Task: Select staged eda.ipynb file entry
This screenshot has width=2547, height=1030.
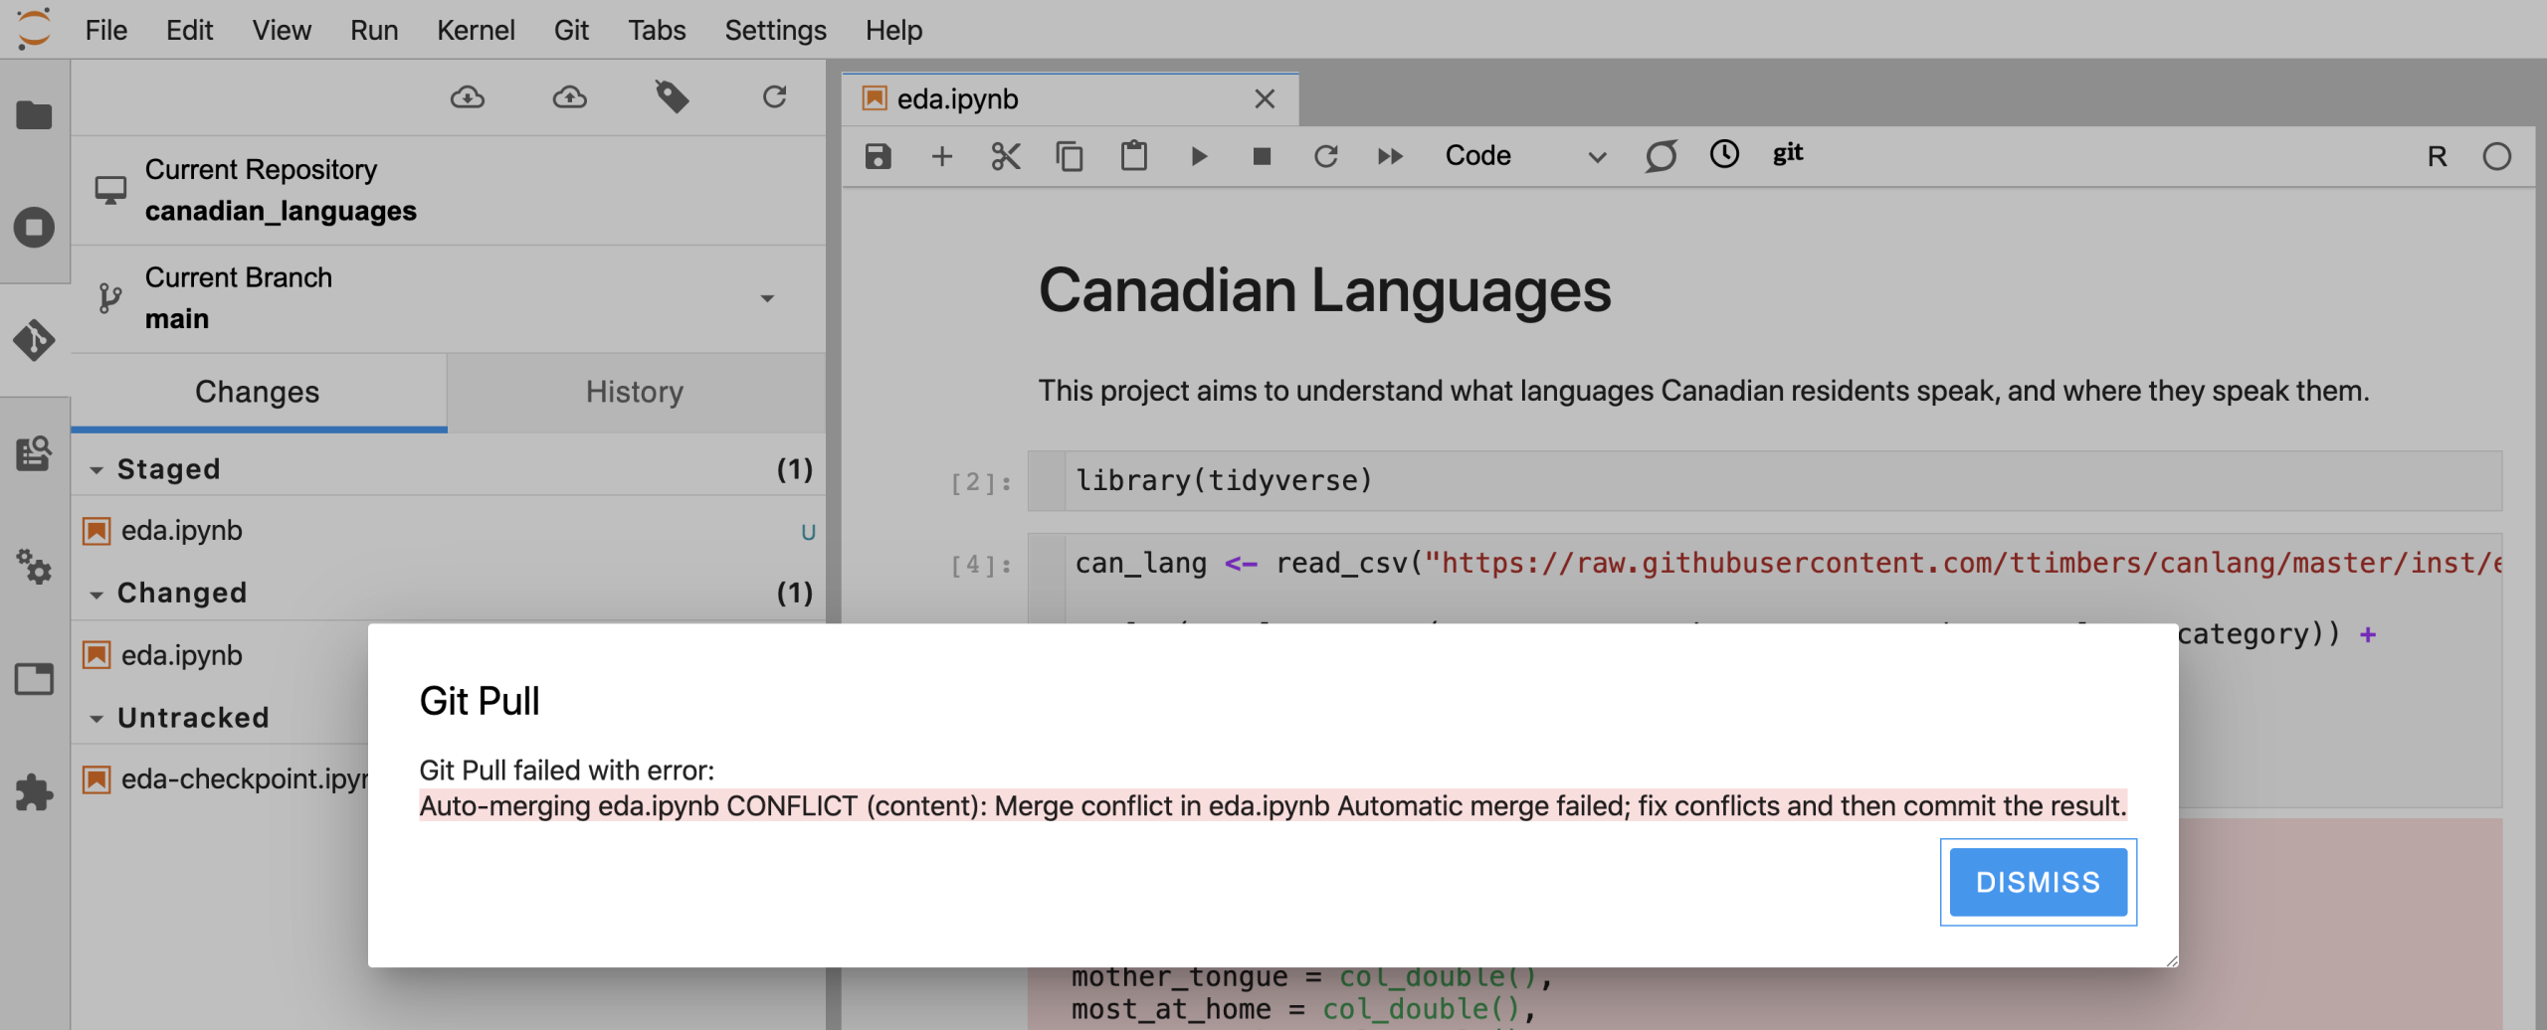Action: [x=182, y=531]
